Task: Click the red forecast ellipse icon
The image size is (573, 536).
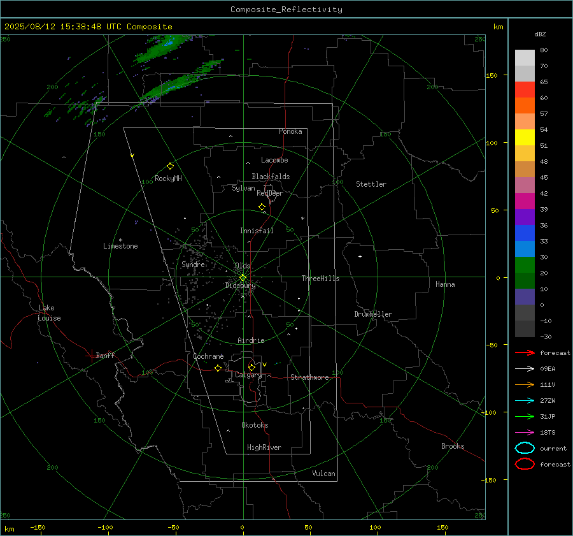Action: pos(525,464)
